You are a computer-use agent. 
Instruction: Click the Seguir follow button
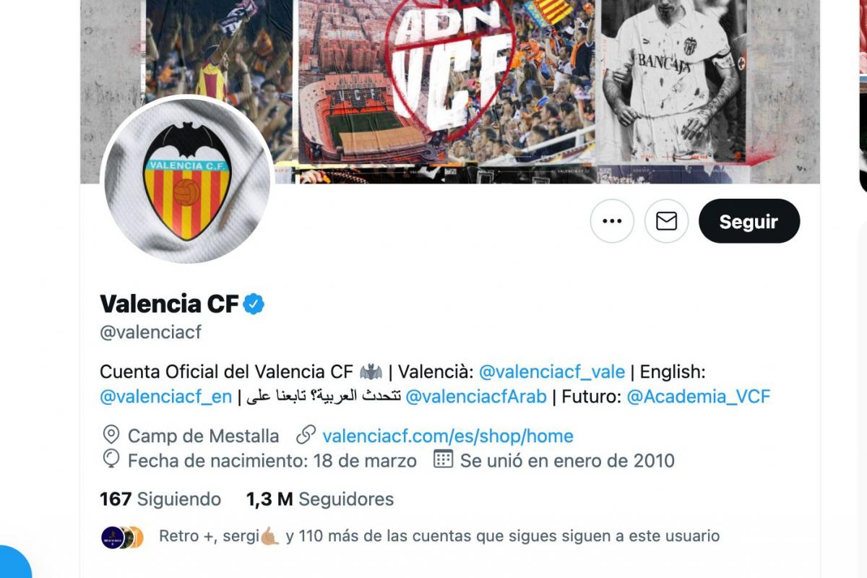click(749, 221)
